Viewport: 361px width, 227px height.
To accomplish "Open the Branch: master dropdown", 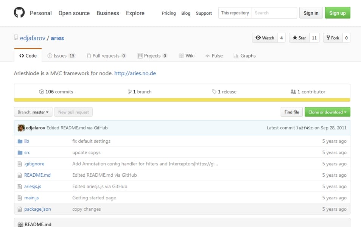I will coord(33,112).
